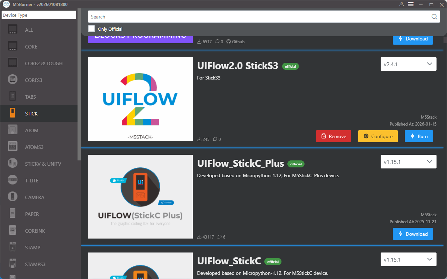Focus the firmware Search input field
The width and height of the screenshot is (447, 279).
[258, 17]
